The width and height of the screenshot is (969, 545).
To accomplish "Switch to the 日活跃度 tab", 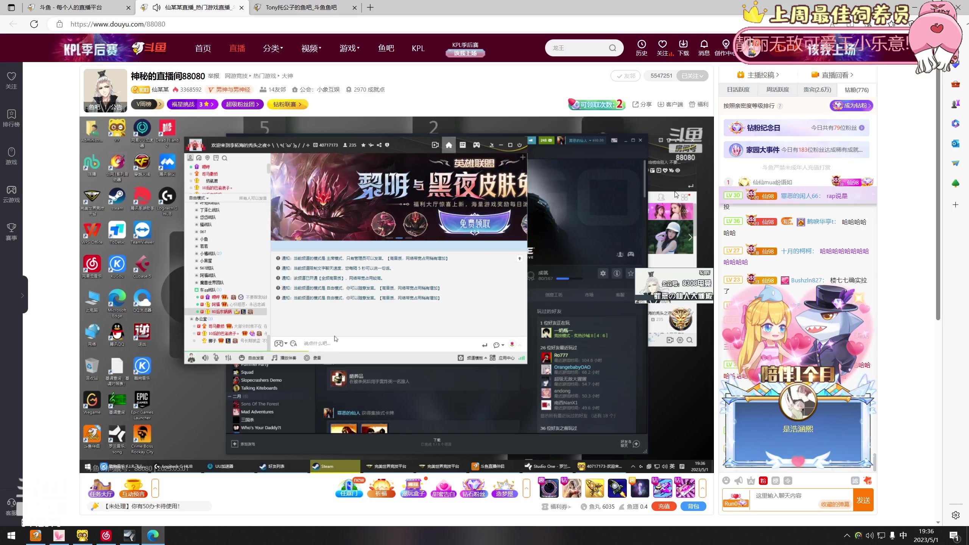I will [738, 90].
